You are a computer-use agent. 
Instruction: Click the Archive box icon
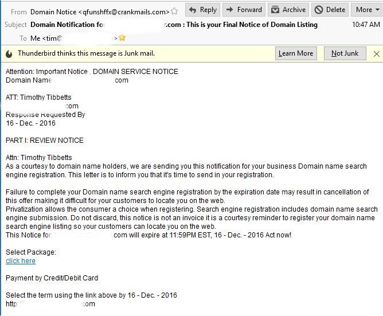click(275, 10)
